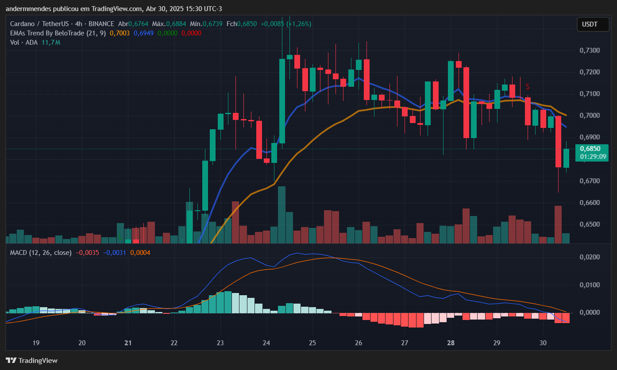Click the 0,6500 price axis label
This screenshot has height=370, width=617.
(590, 224)
